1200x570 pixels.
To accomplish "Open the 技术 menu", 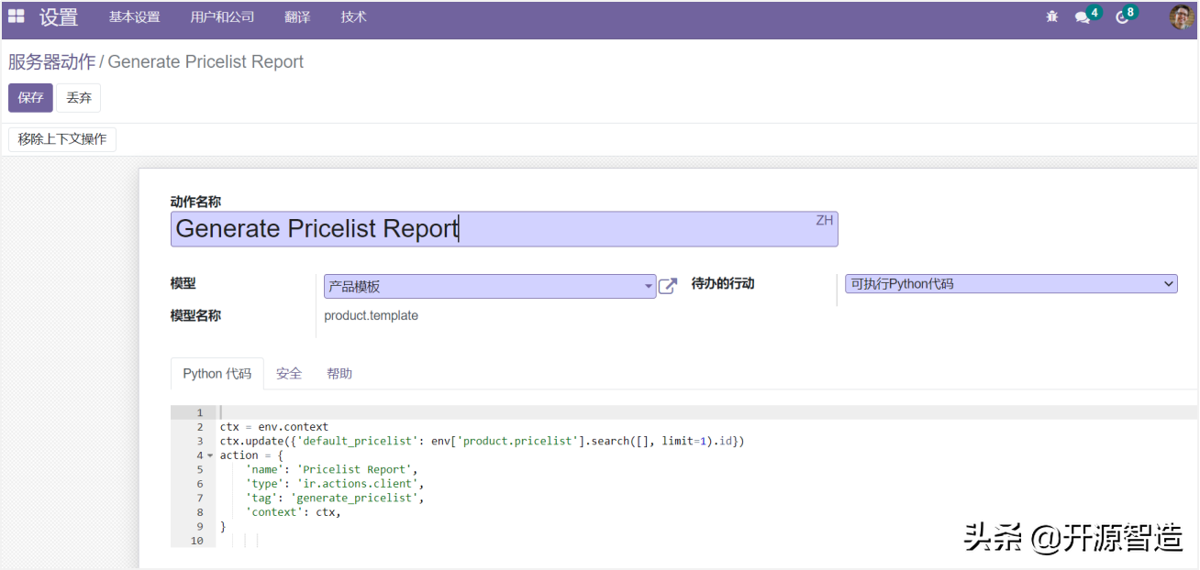I will pos(353,17).
